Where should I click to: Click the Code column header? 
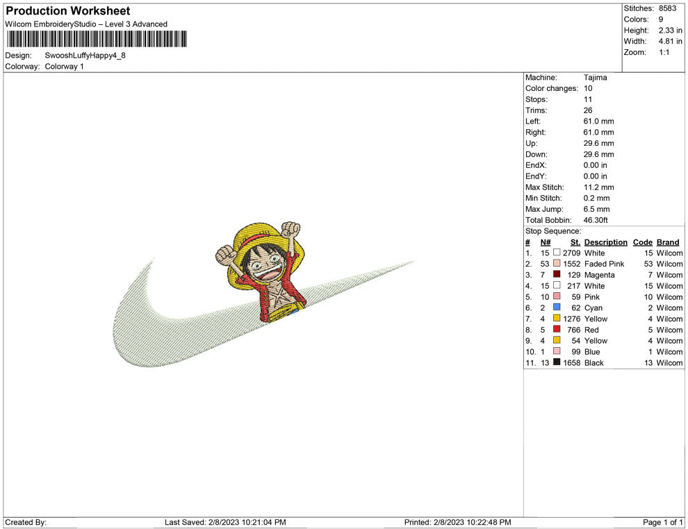(x=642, y=242)
